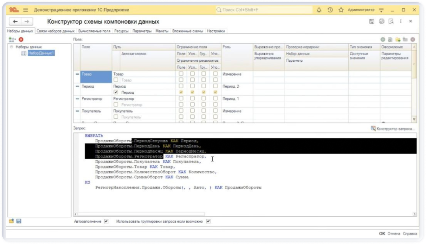Open the history clock icon
This screenshot has width=426, height=244.
pos(330,10)
